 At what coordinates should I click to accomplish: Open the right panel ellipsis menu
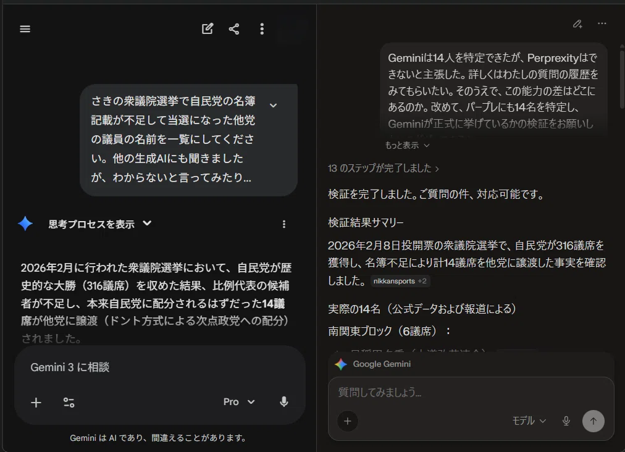click(602, 23)
